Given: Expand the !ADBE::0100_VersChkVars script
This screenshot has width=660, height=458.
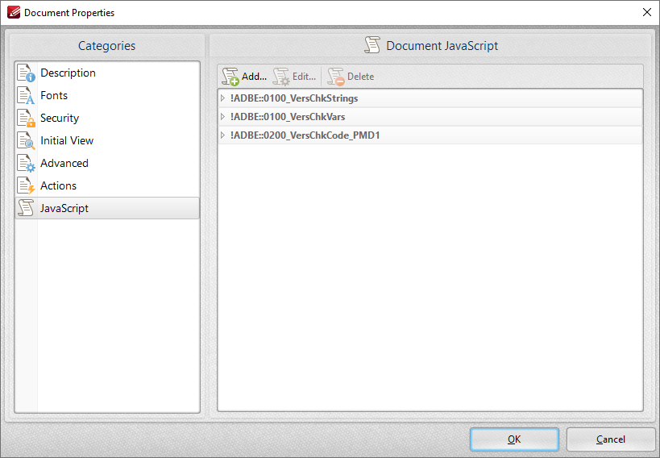Looking at the screenshot, I should 222,117.
